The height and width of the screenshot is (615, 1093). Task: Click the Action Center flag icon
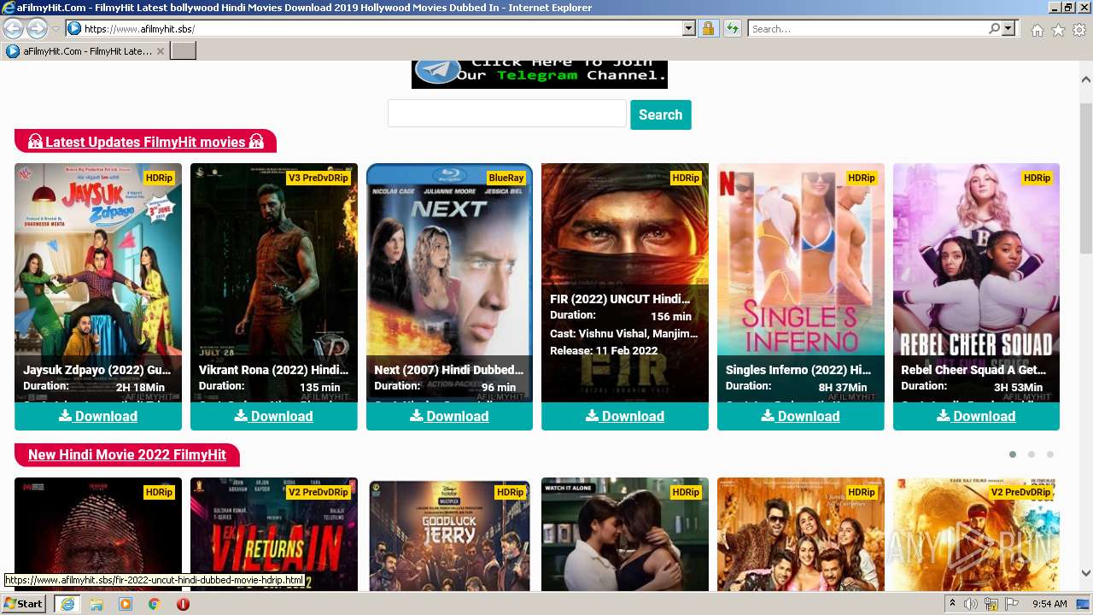point(1010,604)
